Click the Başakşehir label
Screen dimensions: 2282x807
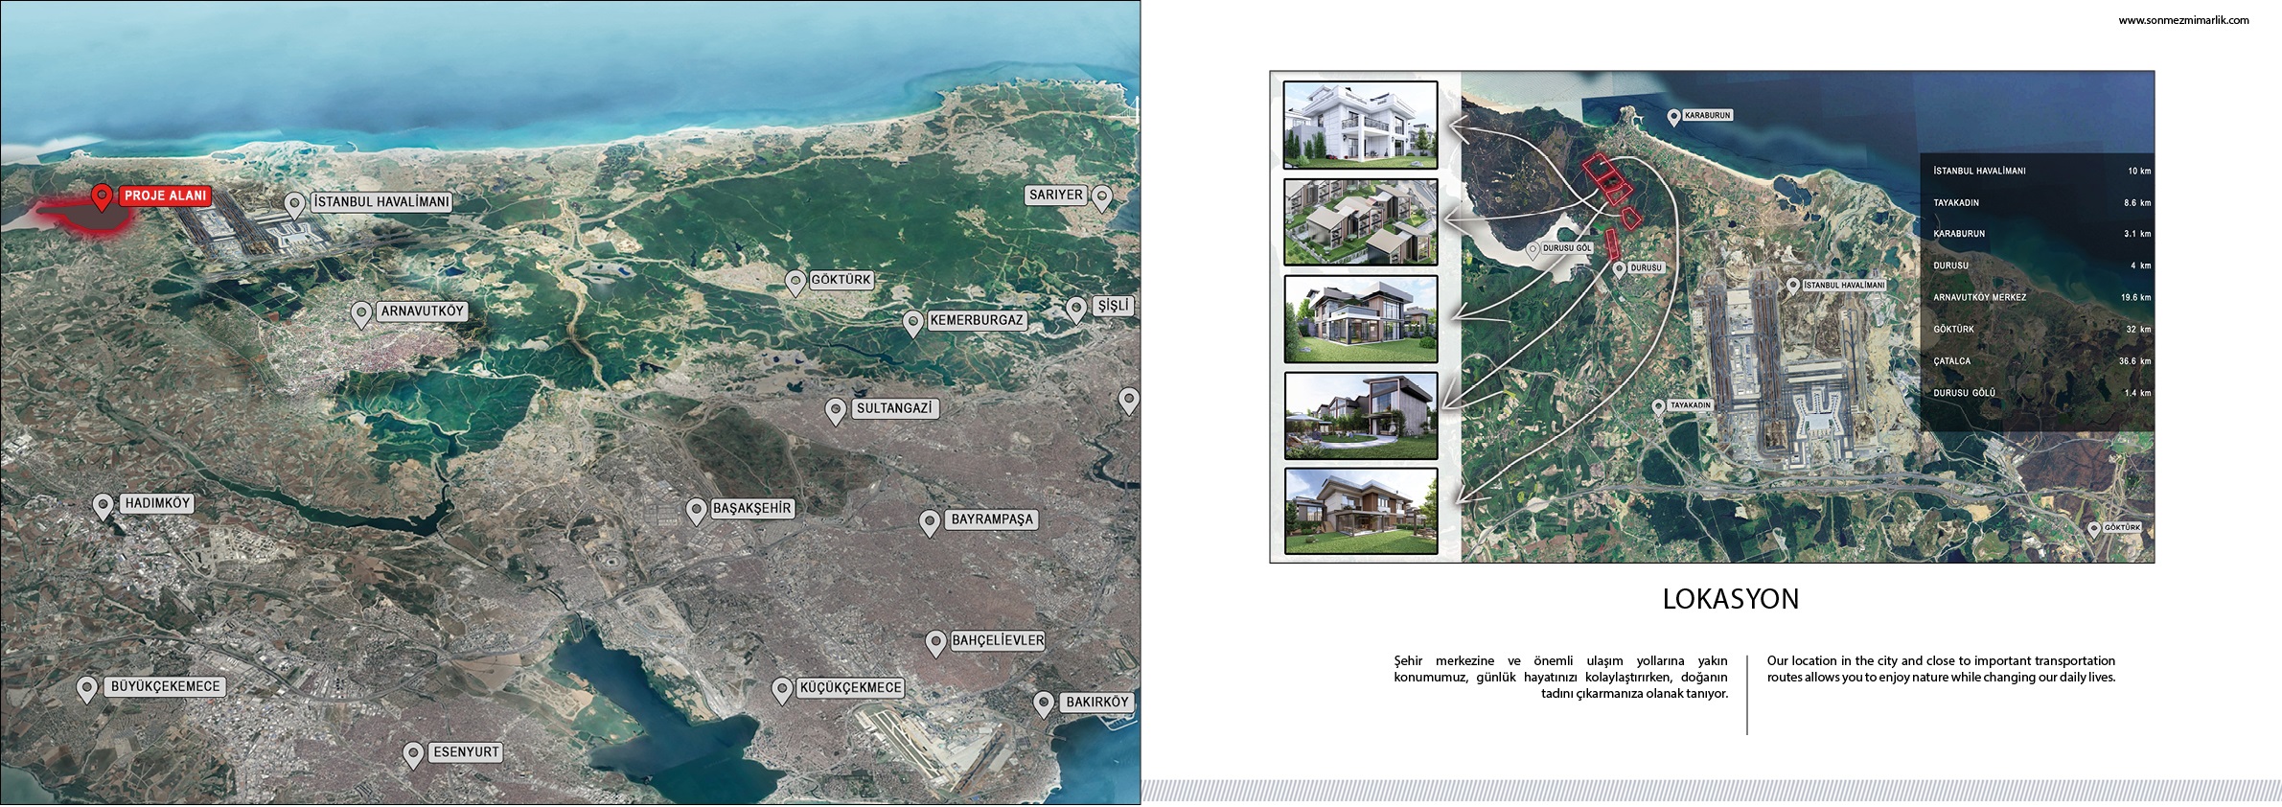pos(751,509)
